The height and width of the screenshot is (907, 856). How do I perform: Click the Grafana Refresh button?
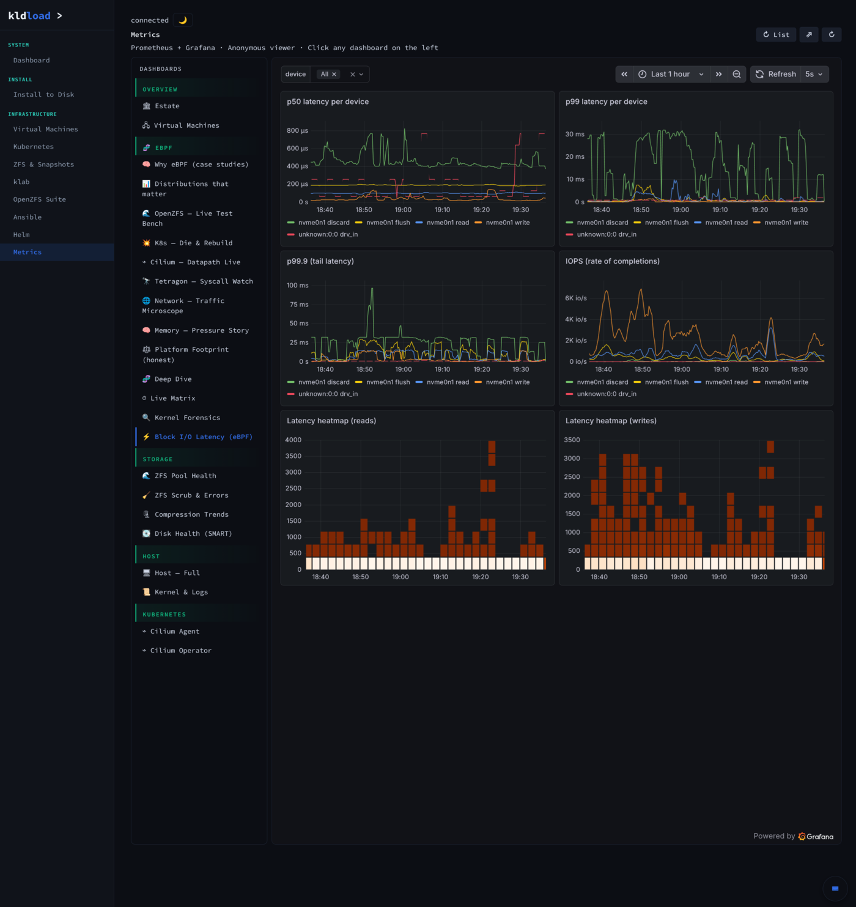(x=776, y=74)
